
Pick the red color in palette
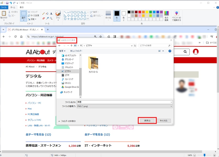pyautogui.click(x=140, y=12)
